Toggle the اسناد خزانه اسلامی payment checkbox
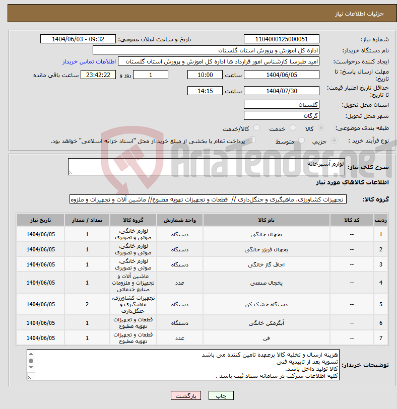The width and height of the screenshot is (397, 409). tap(252, 140)
